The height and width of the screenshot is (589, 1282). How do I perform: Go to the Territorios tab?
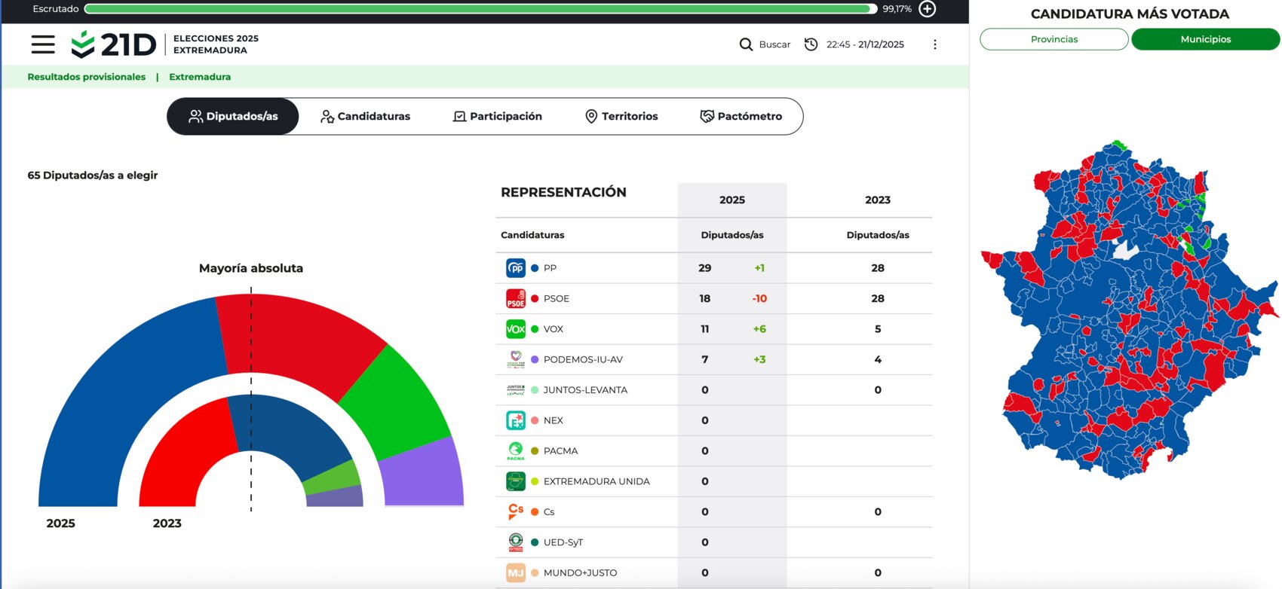[621, 117]
